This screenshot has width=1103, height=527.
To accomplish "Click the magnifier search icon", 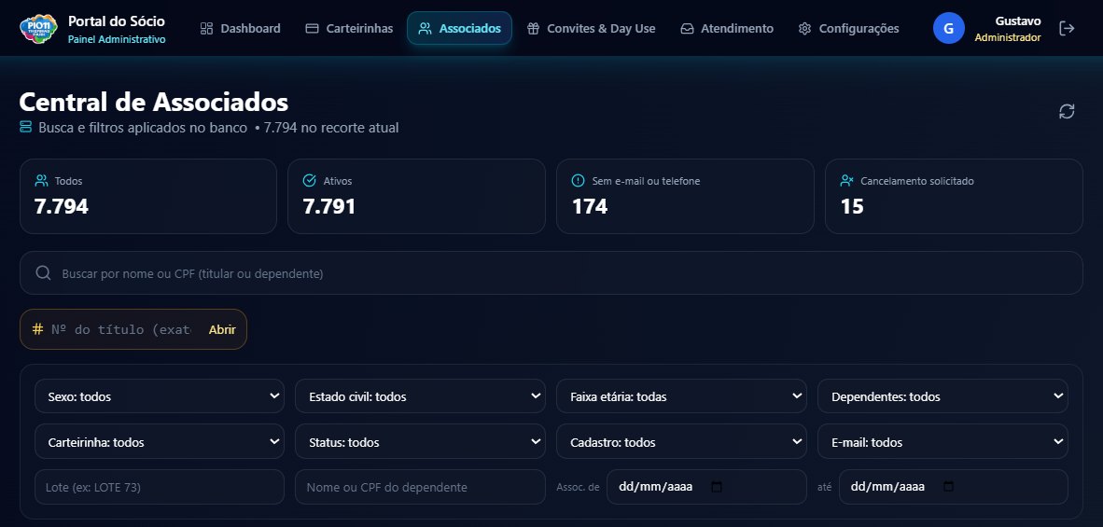I will coord(43,272).
